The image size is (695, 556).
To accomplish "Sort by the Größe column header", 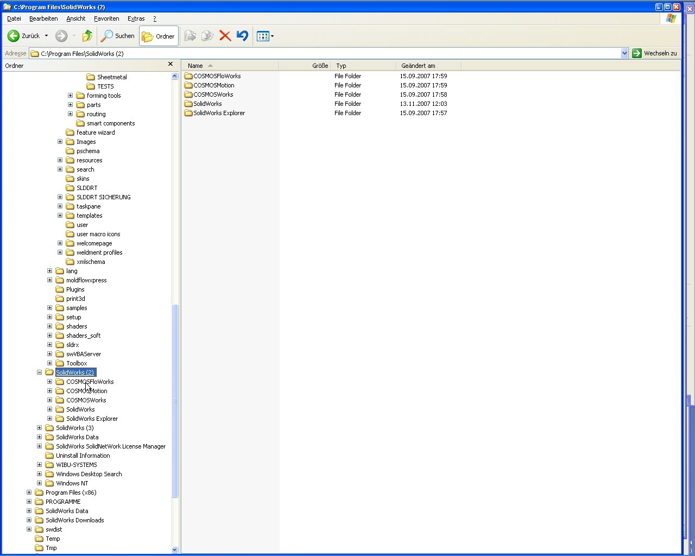I will click(x=305, y=66).
